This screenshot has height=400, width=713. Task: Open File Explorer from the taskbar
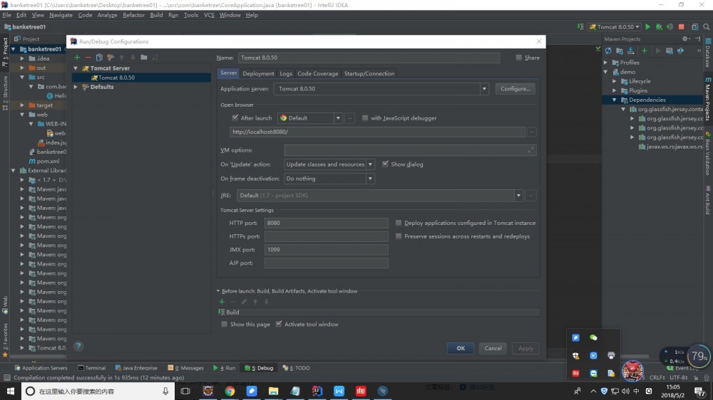pos(273,391)
